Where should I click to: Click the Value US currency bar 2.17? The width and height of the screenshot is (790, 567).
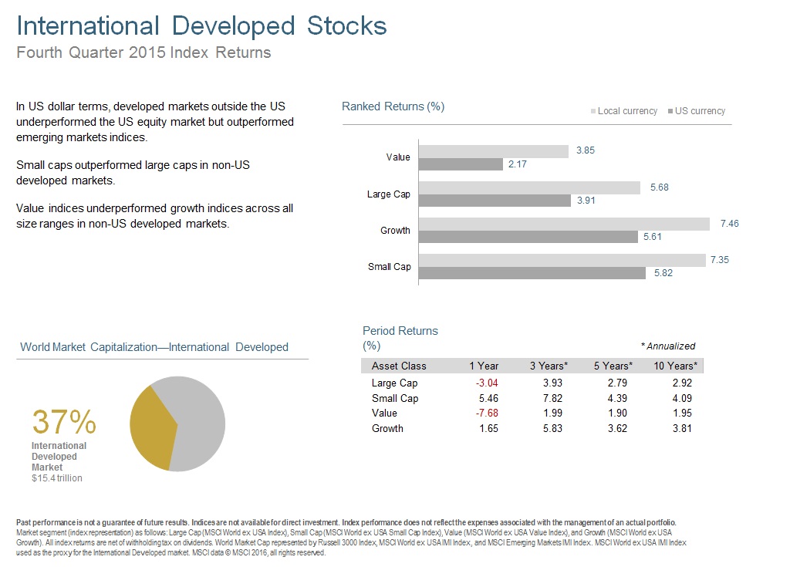click(461, 164)
